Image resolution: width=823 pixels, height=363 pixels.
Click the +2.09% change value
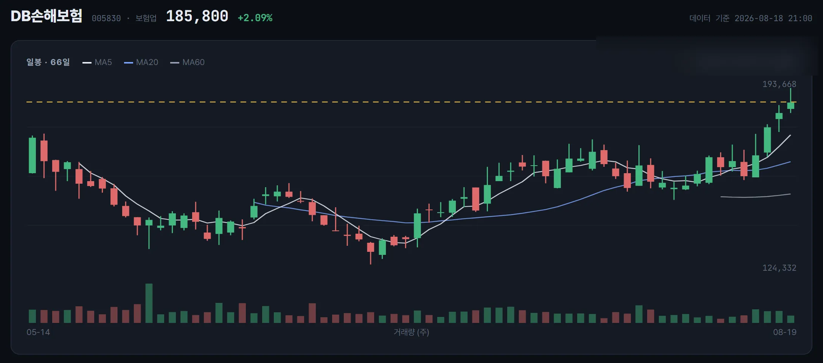pos(255,18)
